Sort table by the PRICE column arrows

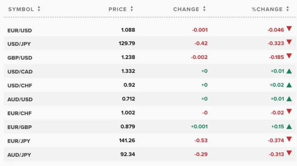pos(132,9)
